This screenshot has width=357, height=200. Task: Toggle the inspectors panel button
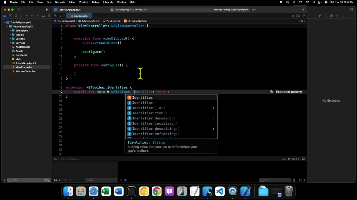351,10
